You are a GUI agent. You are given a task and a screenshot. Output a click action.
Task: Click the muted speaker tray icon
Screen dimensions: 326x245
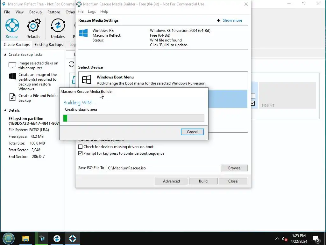(x=285, y=239)
